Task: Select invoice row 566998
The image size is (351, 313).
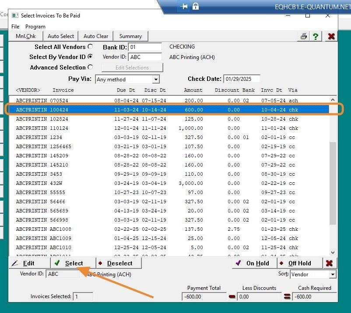Action: tap(169, 220)
